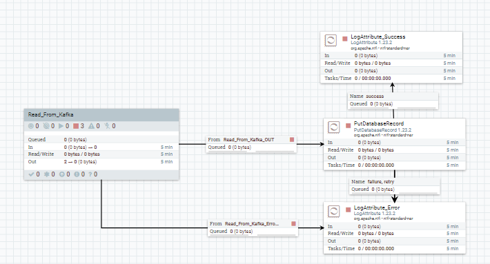The image size is (490, 264).
Task: Click the LogAttribute_Error processor icon
Action: (x=334, y=211)
